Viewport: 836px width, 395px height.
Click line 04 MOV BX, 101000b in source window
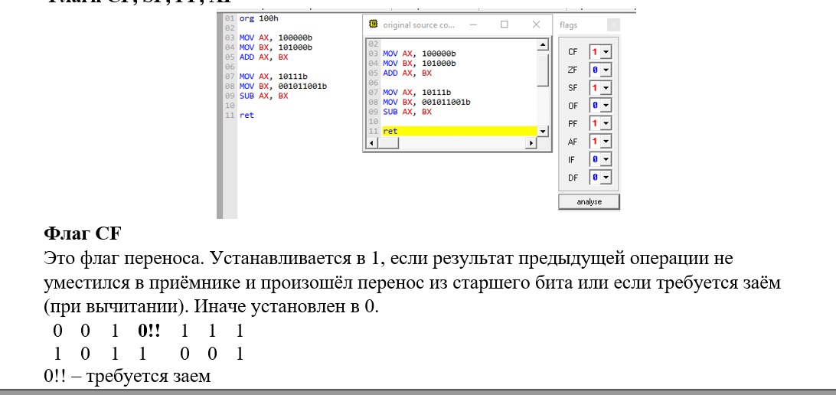[x=419, y=64]
